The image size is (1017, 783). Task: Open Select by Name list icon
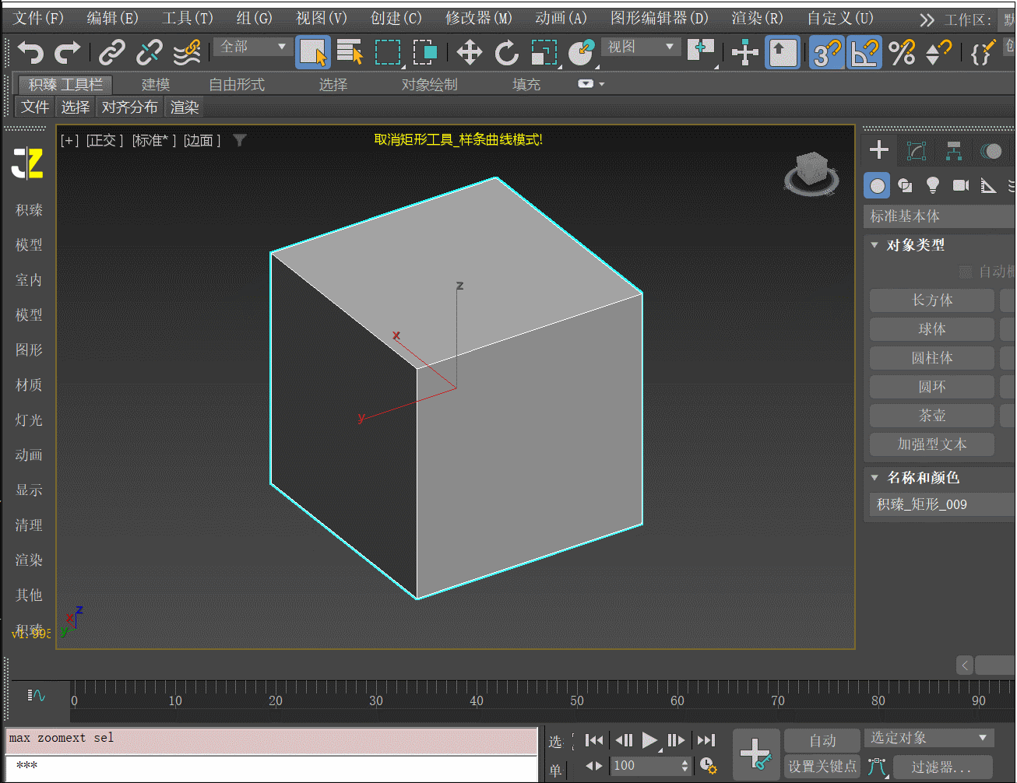(350, 52)
